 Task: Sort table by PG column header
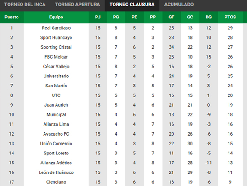tap(116, 17)
